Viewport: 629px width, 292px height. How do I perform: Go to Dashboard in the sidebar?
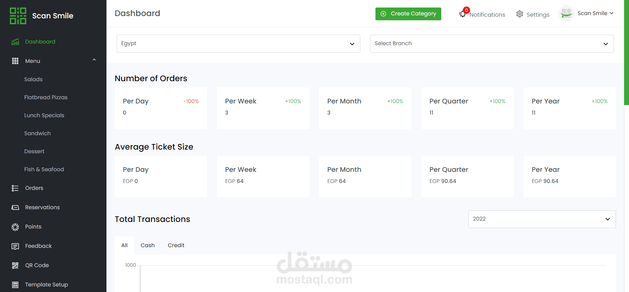pyautogui.click(x=40, y=42)
